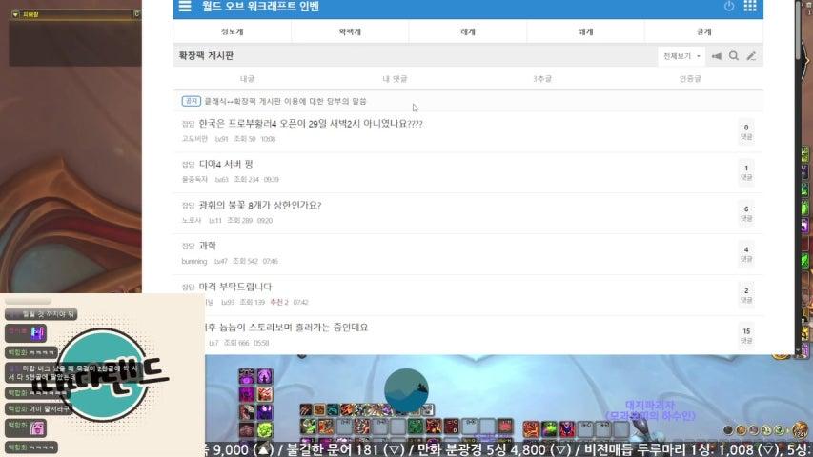Select the 3추글 sub-tab

542,79
